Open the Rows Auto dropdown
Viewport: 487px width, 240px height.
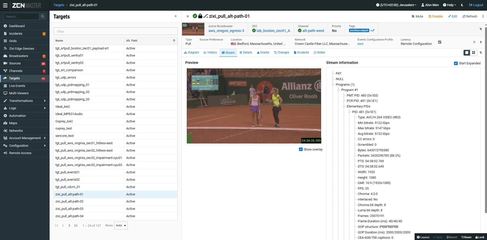tap(121, 226)
